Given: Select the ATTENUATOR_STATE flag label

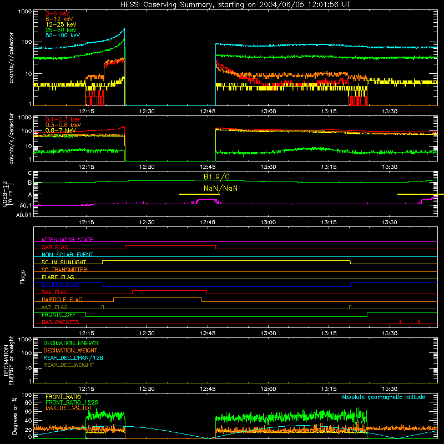Looking at the screenshot, I should (x=67, y=240).
